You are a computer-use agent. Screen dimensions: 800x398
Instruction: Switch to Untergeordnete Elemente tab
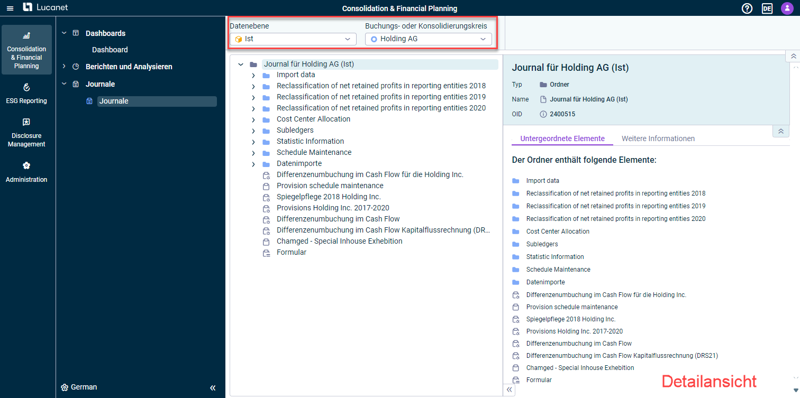coord(562,138)
